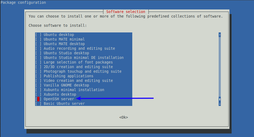Click the 'Basic Ubuntu server' label
254x137 pixels.
64,103
